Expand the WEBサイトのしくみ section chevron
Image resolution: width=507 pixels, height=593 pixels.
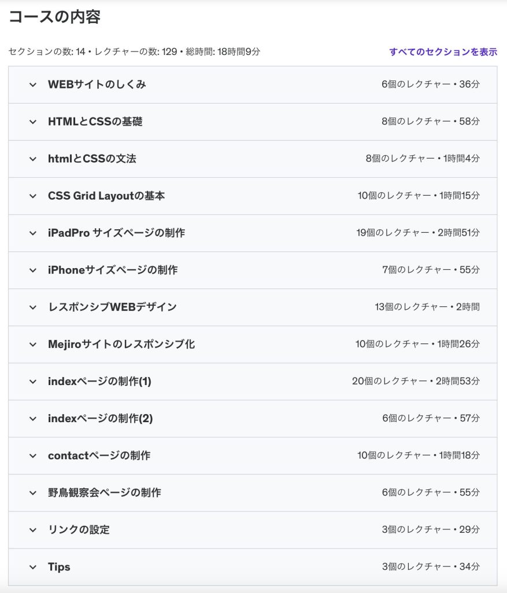point(33,85)
